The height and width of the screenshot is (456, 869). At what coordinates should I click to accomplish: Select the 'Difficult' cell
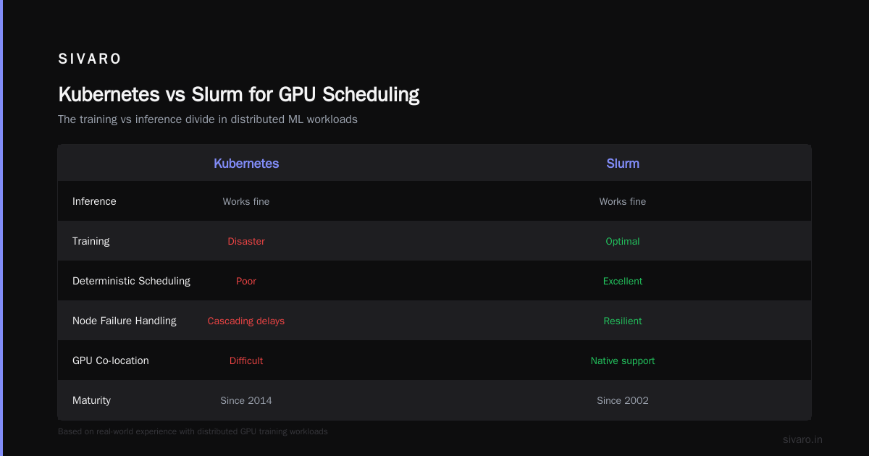[x=246, y=360]
